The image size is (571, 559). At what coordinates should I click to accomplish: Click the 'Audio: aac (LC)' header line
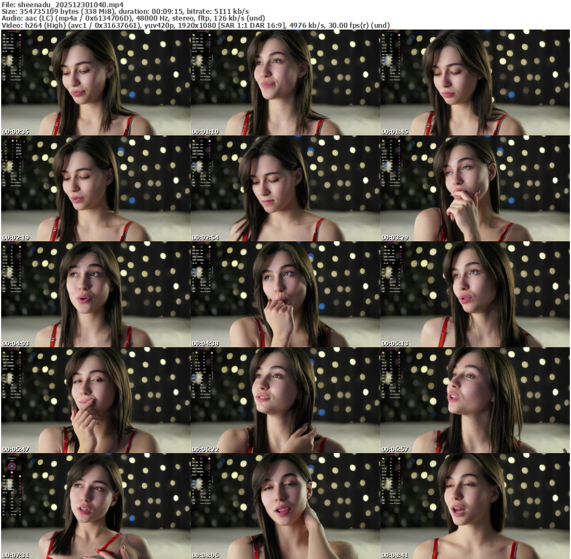coord(133,18)
